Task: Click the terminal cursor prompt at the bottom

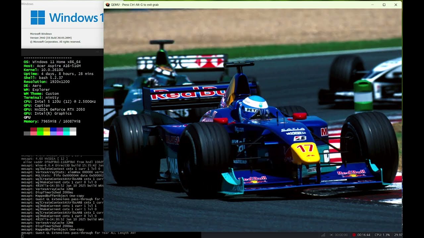Action: click(x=22, y=236)
